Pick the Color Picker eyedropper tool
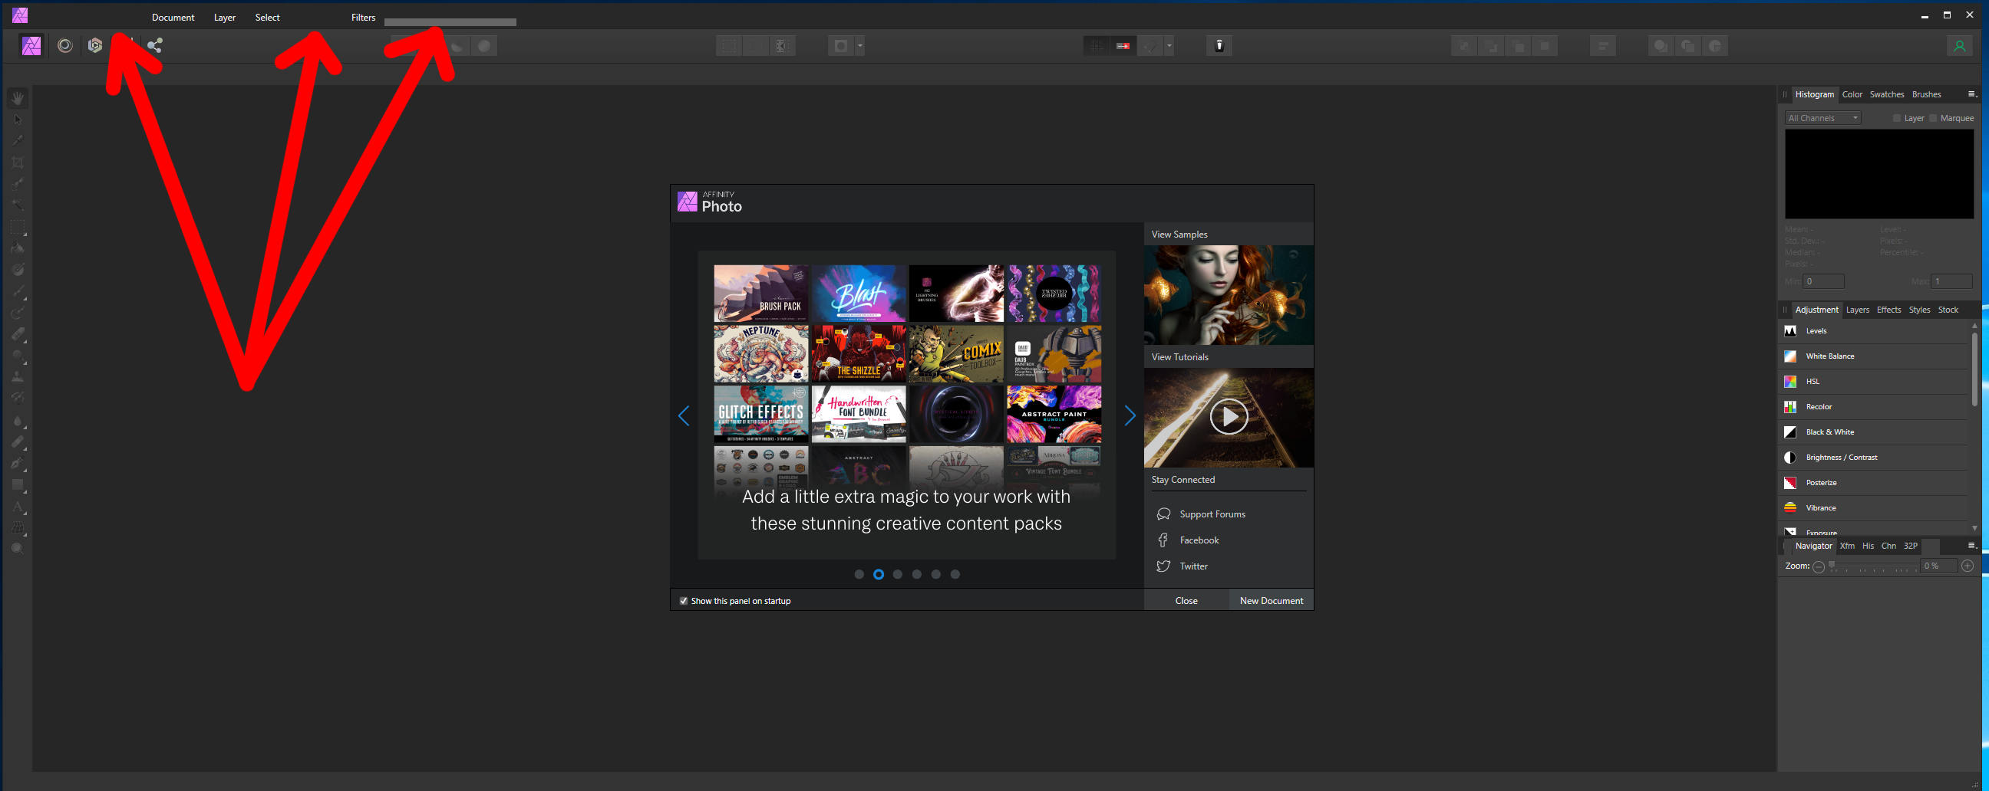Viewport: 1989px width, 791px height. [18, 141]
